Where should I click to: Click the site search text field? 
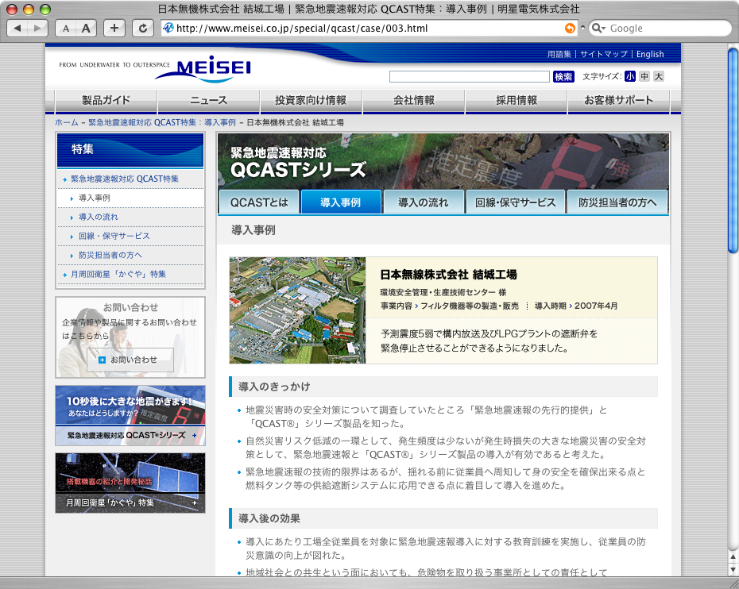pos(469,77)
